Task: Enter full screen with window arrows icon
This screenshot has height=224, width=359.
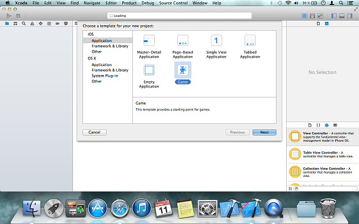Action: pyautogui.click(x=356, y=9)
